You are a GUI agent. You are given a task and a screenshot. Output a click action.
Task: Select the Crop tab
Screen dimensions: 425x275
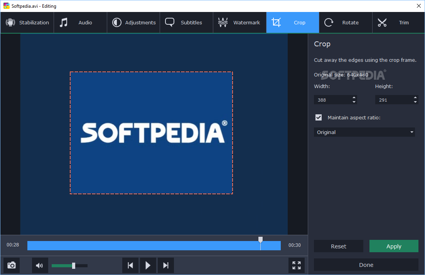[293, 22]
